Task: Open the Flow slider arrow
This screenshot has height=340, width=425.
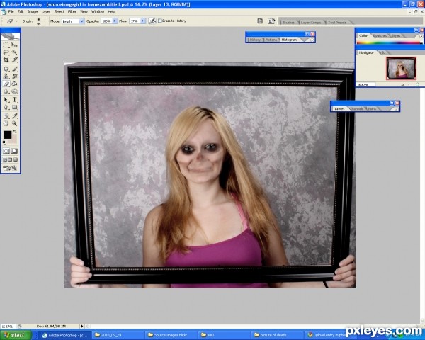Action: (143, 21)
